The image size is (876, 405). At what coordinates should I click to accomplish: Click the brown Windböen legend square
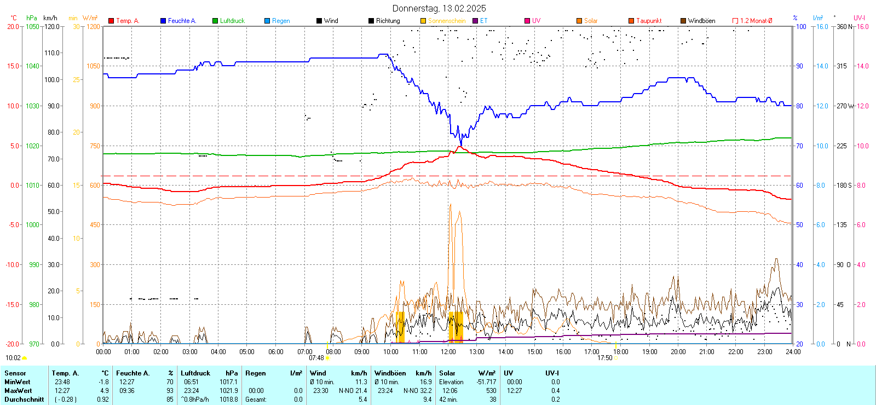[x=683, y=21]
